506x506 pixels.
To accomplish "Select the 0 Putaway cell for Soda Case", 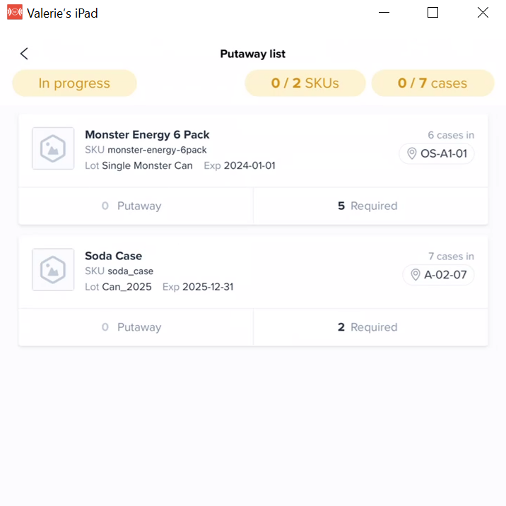I will 136,327.
